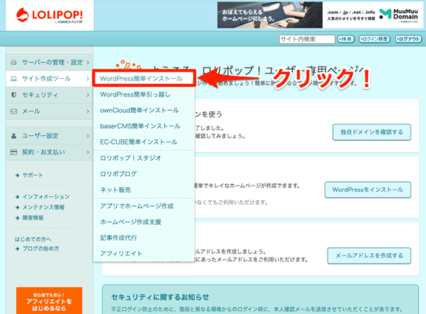Click the ログアウト button

[408, 39]
